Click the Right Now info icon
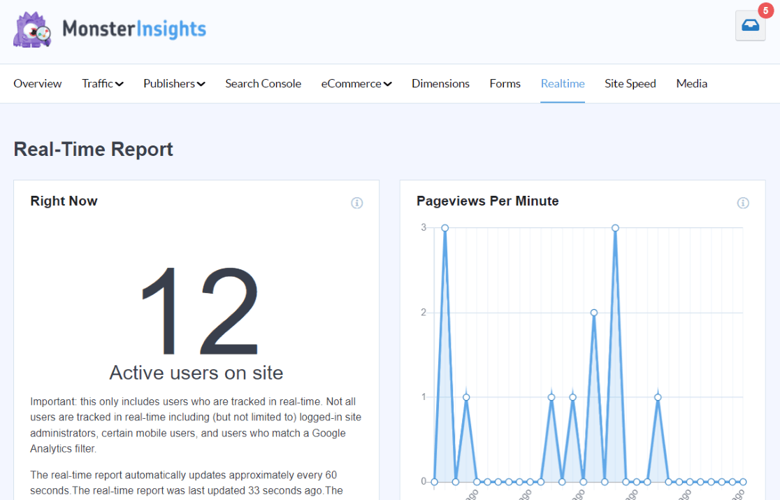 pyautogui.click(x=356, y=203)
